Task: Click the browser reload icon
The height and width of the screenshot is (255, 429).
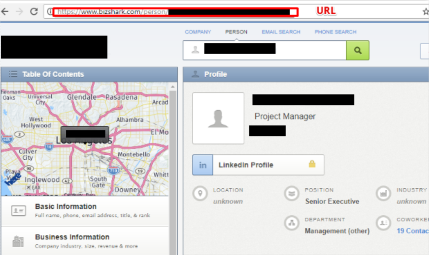Action: click(34, 12)
